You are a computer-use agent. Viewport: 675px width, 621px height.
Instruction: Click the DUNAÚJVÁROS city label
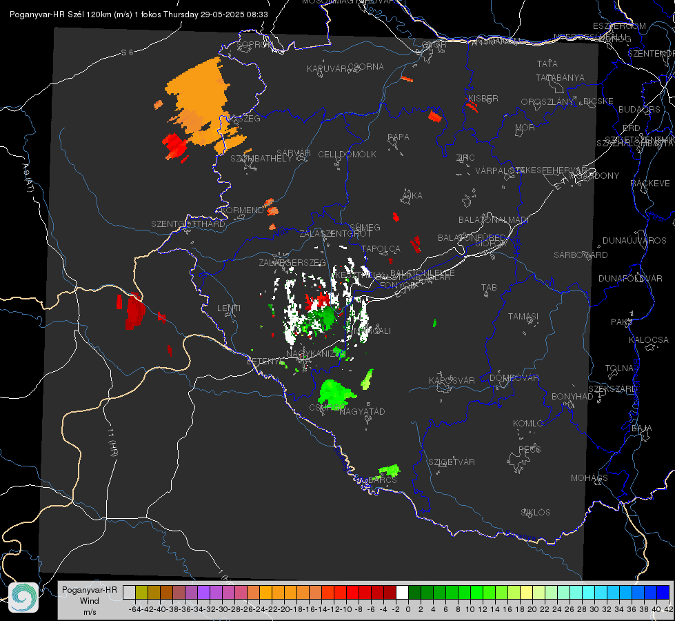tap(634, 241)
